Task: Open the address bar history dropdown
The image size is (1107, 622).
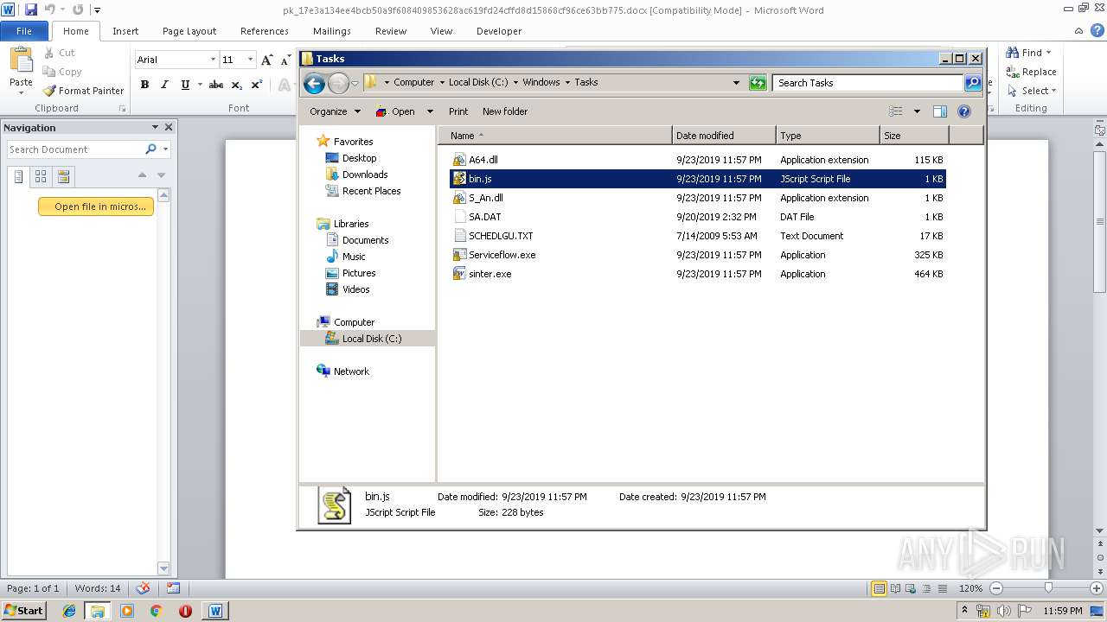Action: pos(736,83)
